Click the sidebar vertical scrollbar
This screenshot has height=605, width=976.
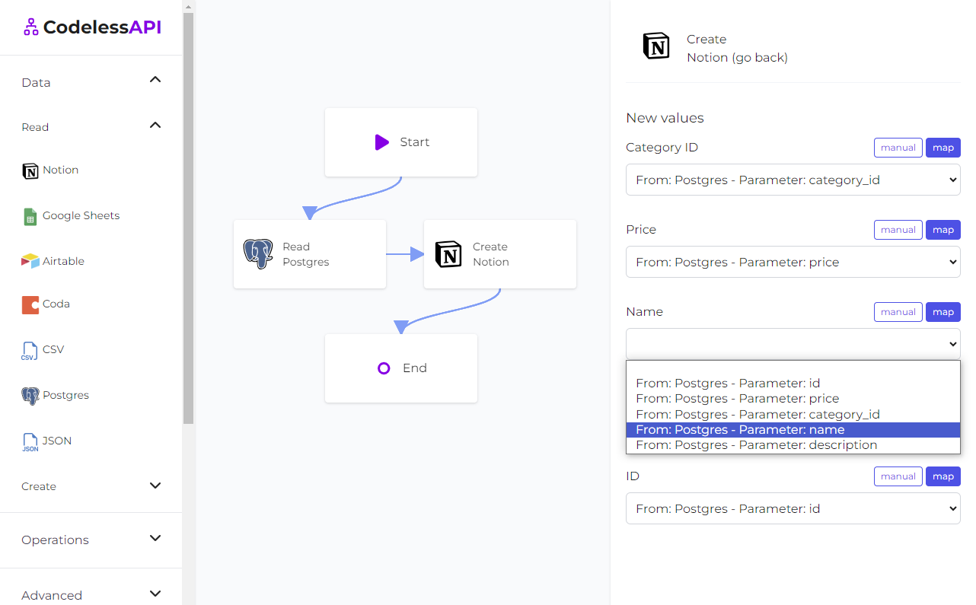click(188, 217)
